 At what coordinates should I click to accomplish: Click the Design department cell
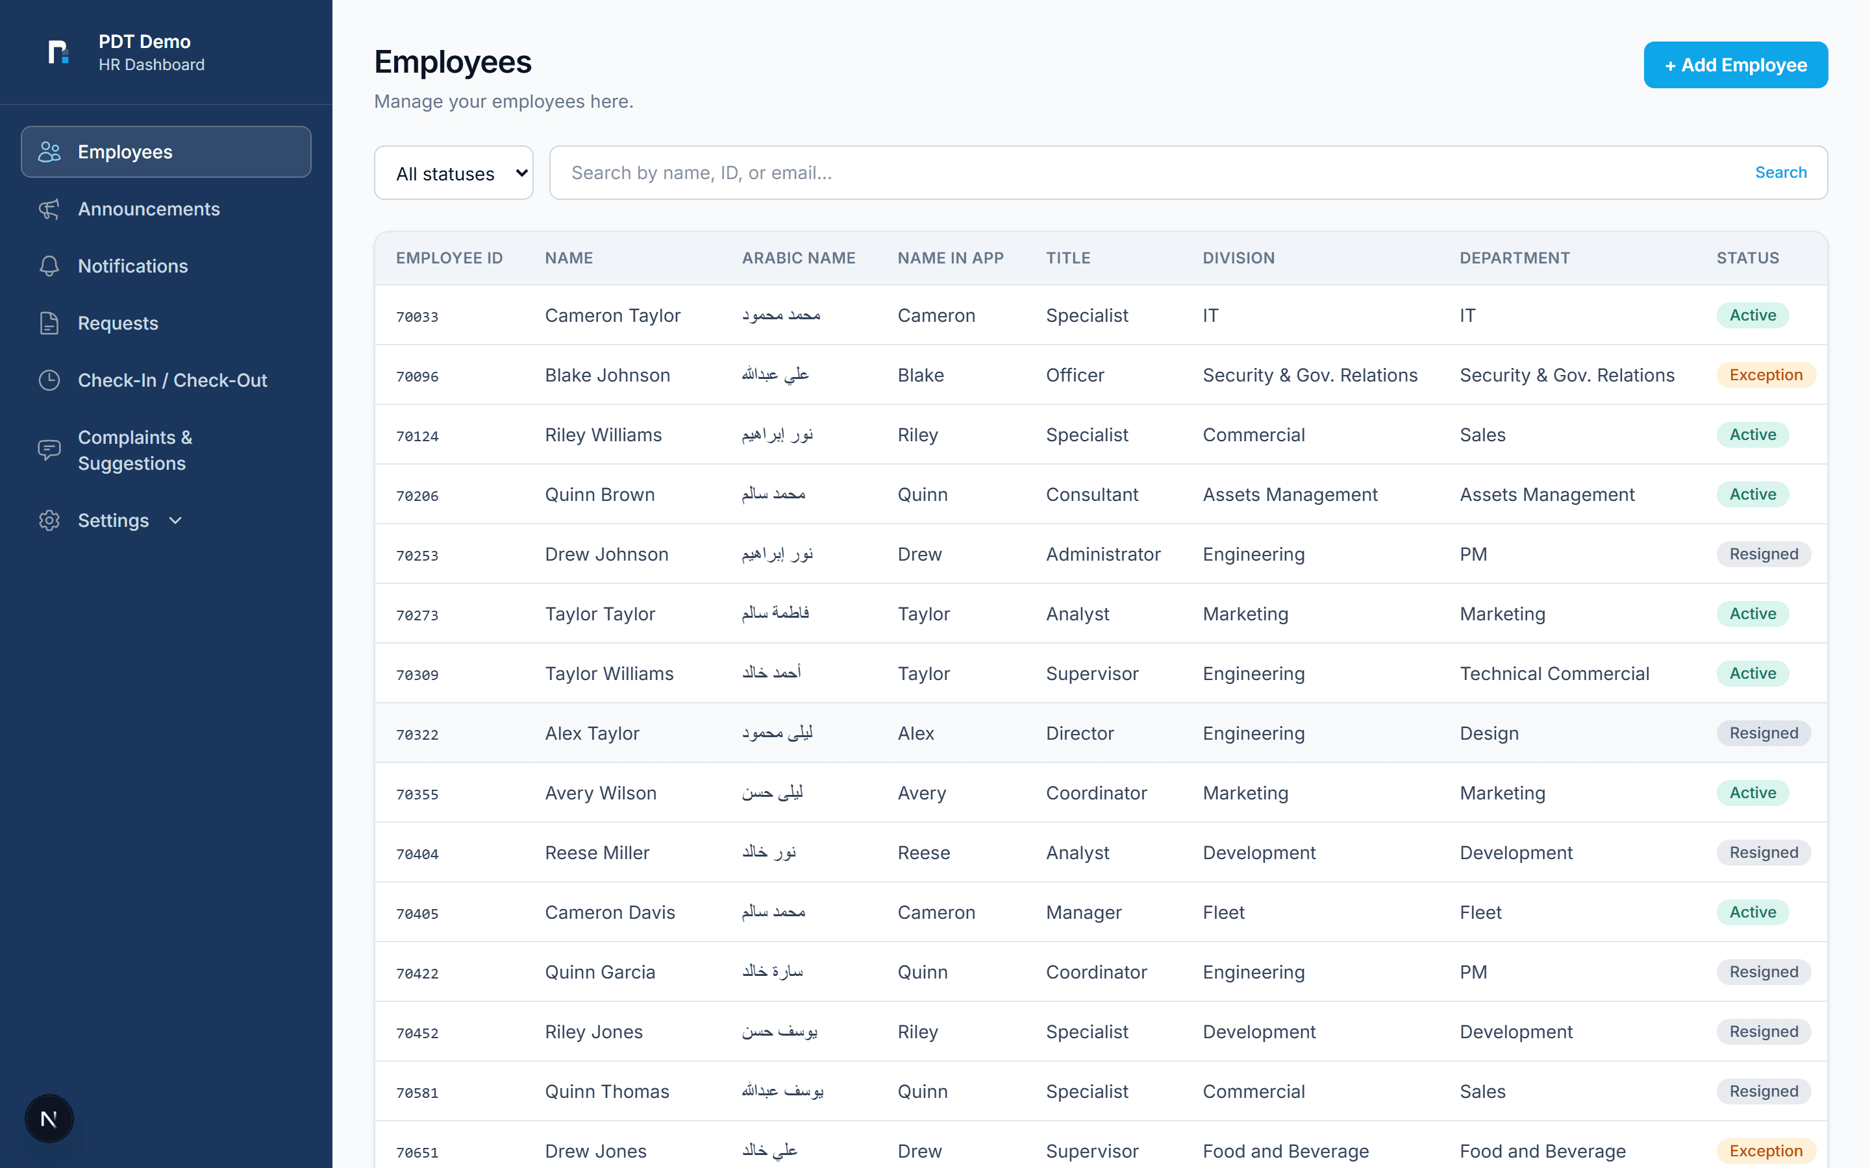click(1489, 733)
